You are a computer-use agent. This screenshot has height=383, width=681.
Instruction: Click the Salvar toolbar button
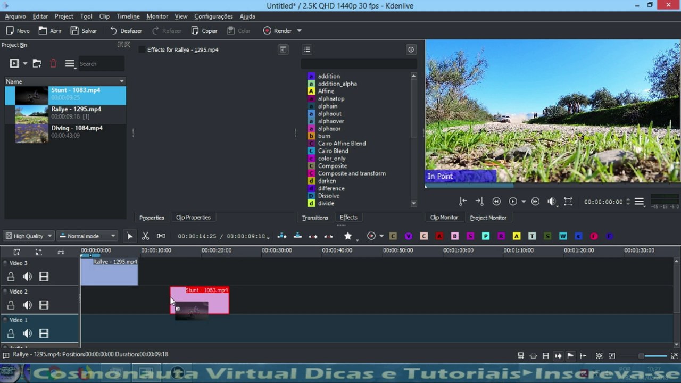coord(84,31)
